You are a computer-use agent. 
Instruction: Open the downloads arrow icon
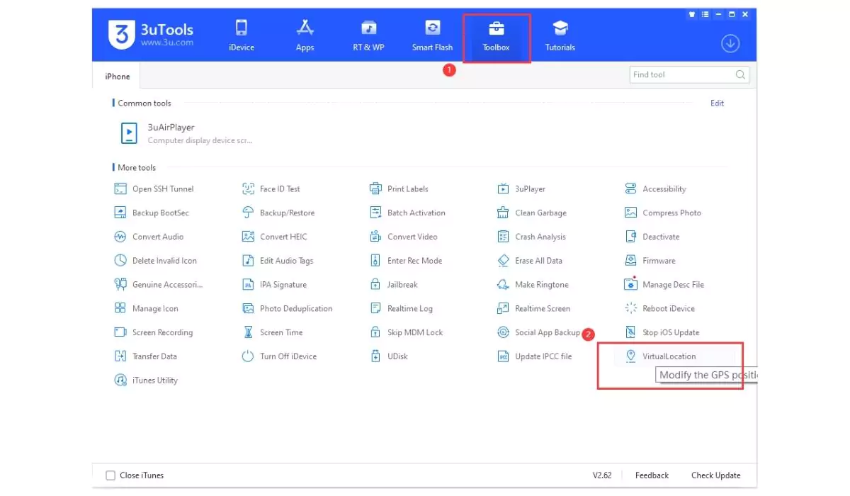click(730, 43)
